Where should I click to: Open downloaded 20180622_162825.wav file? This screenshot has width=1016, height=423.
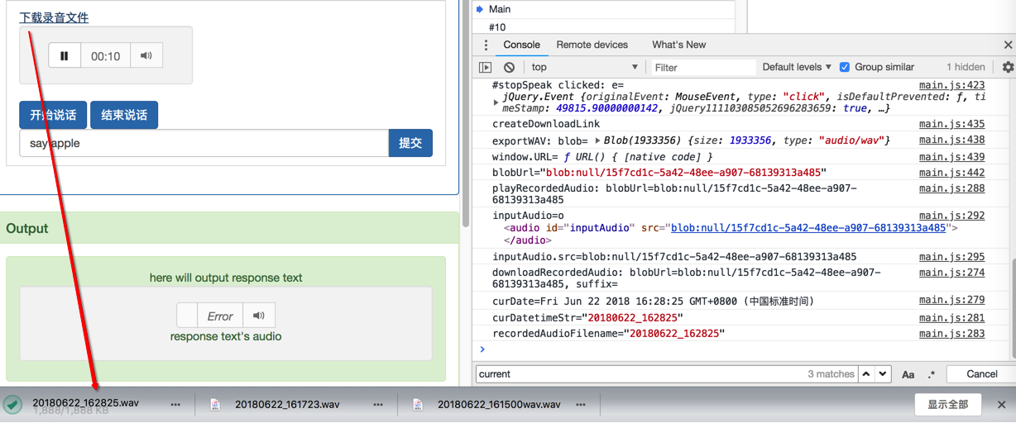tap(85, 403)
